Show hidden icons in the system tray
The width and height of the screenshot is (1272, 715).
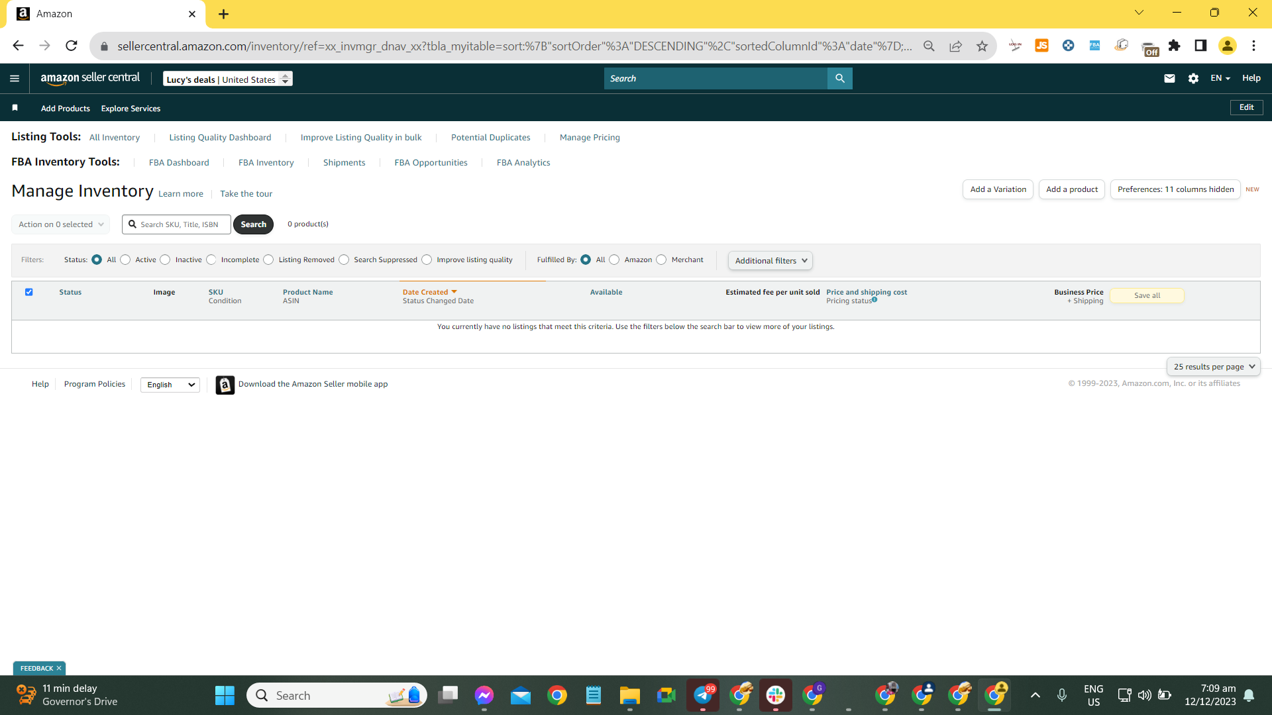1035,695
